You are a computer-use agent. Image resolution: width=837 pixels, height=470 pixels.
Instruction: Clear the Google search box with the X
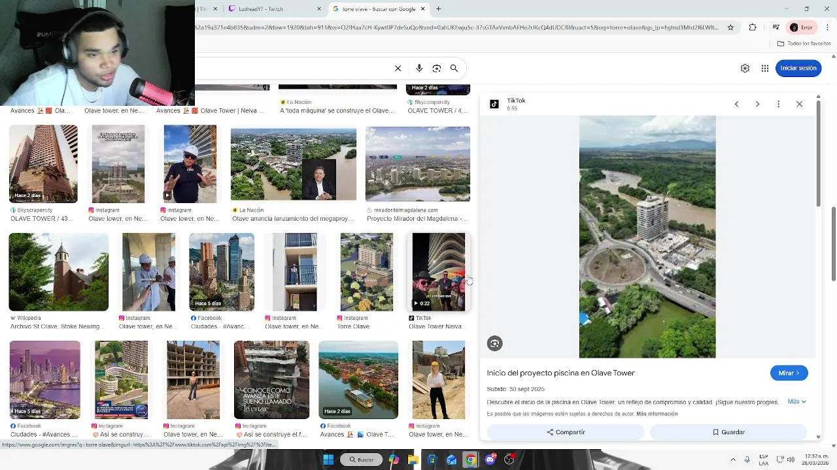398,68
